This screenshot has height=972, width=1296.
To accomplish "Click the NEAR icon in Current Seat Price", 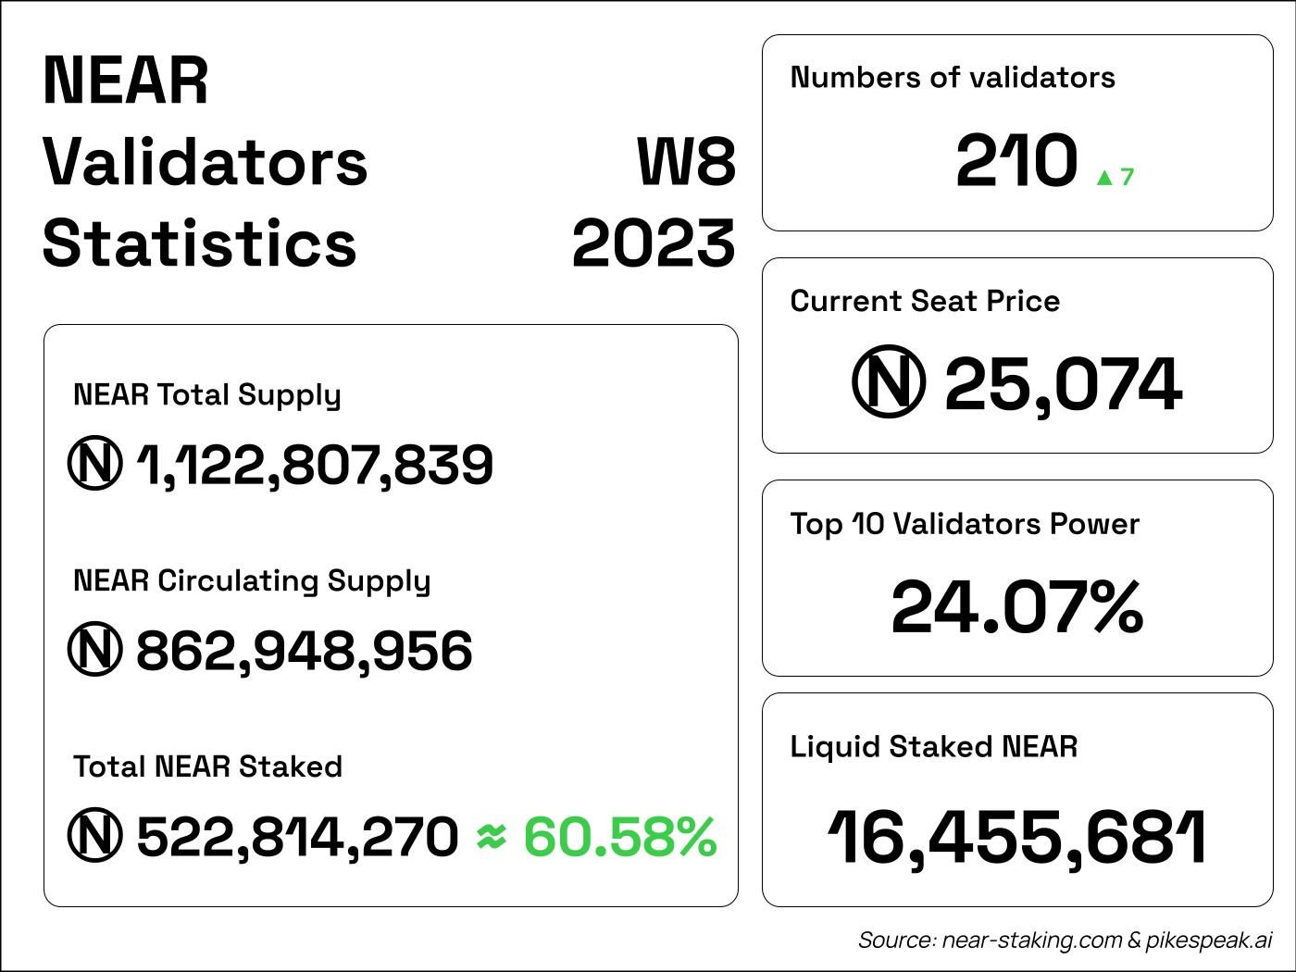I will 888,383.
